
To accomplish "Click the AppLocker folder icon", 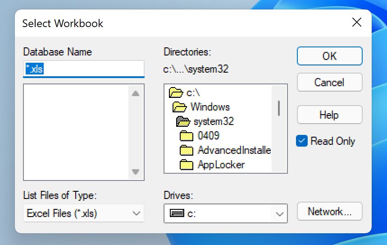I will click(187, 165).
